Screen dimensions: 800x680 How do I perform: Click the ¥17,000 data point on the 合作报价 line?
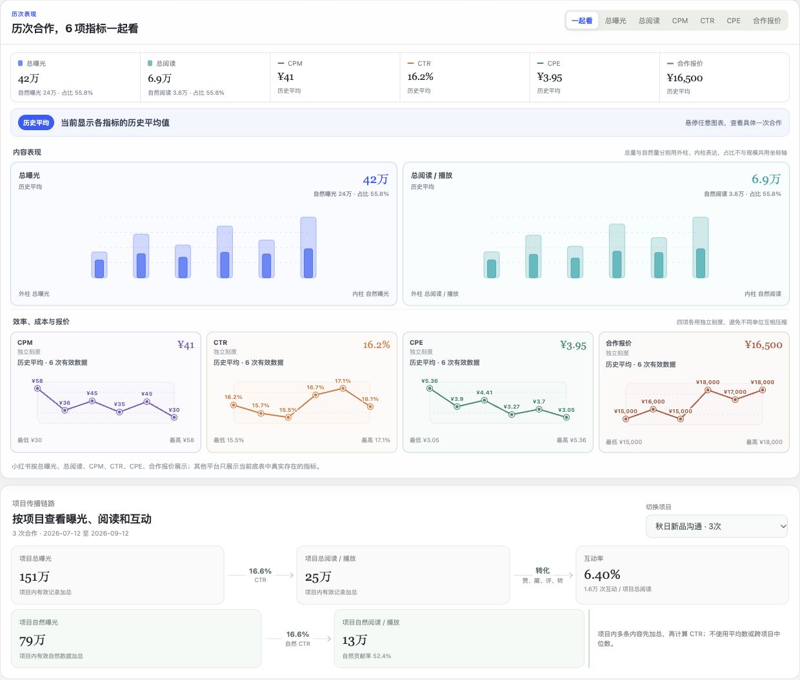point(735,400)
